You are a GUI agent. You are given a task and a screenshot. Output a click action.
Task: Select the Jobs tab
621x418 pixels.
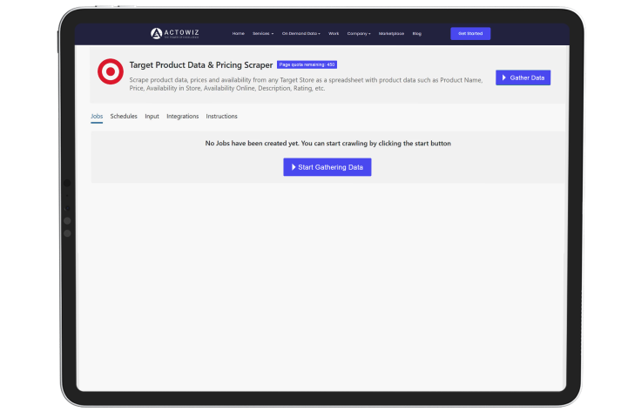(x=97, y=117)
